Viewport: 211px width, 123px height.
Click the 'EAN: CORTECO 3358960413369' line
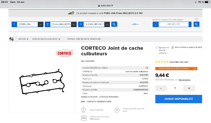pos(96,101)
